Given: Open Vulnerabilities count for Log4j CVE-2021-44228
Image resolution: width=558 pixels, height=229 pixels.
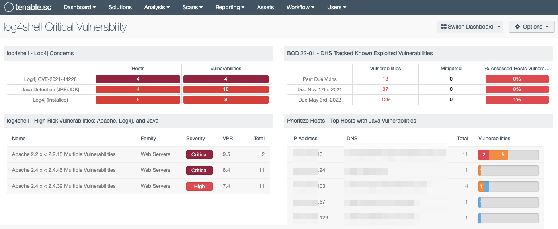Looking at the screenshot, I should pyautogui.click(x=226, y=79).
